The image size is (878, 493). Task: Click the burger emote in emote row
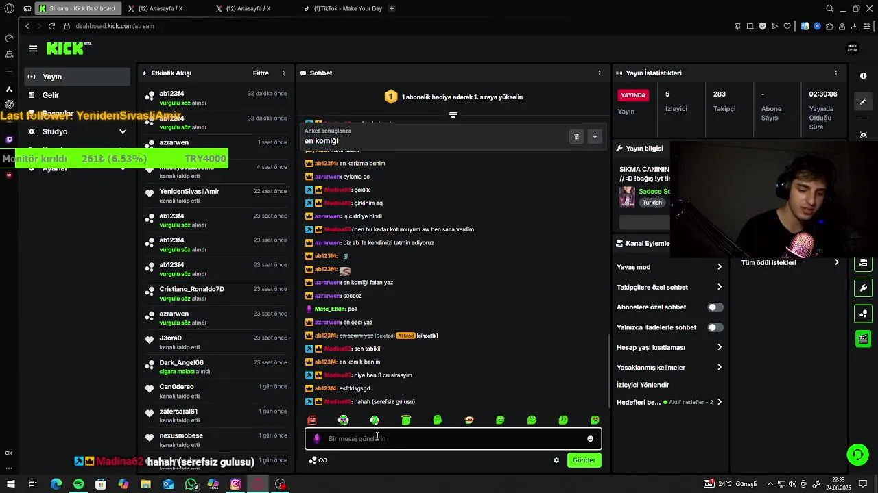pos(469,420)
